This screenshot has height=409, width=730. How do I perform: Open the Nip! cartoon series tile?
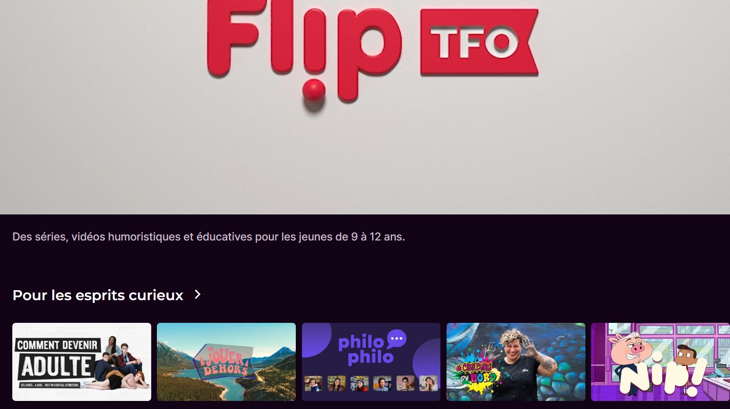coord(660,362)
